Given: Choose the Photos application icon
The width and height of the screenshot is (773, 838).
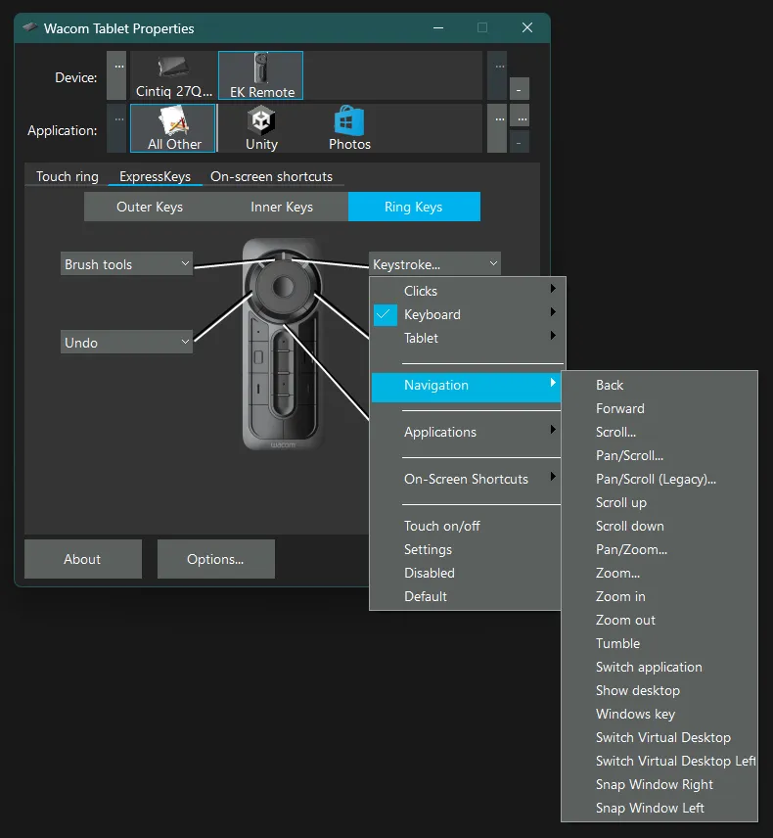Looking at the screenshot, I should pos(349,128).
